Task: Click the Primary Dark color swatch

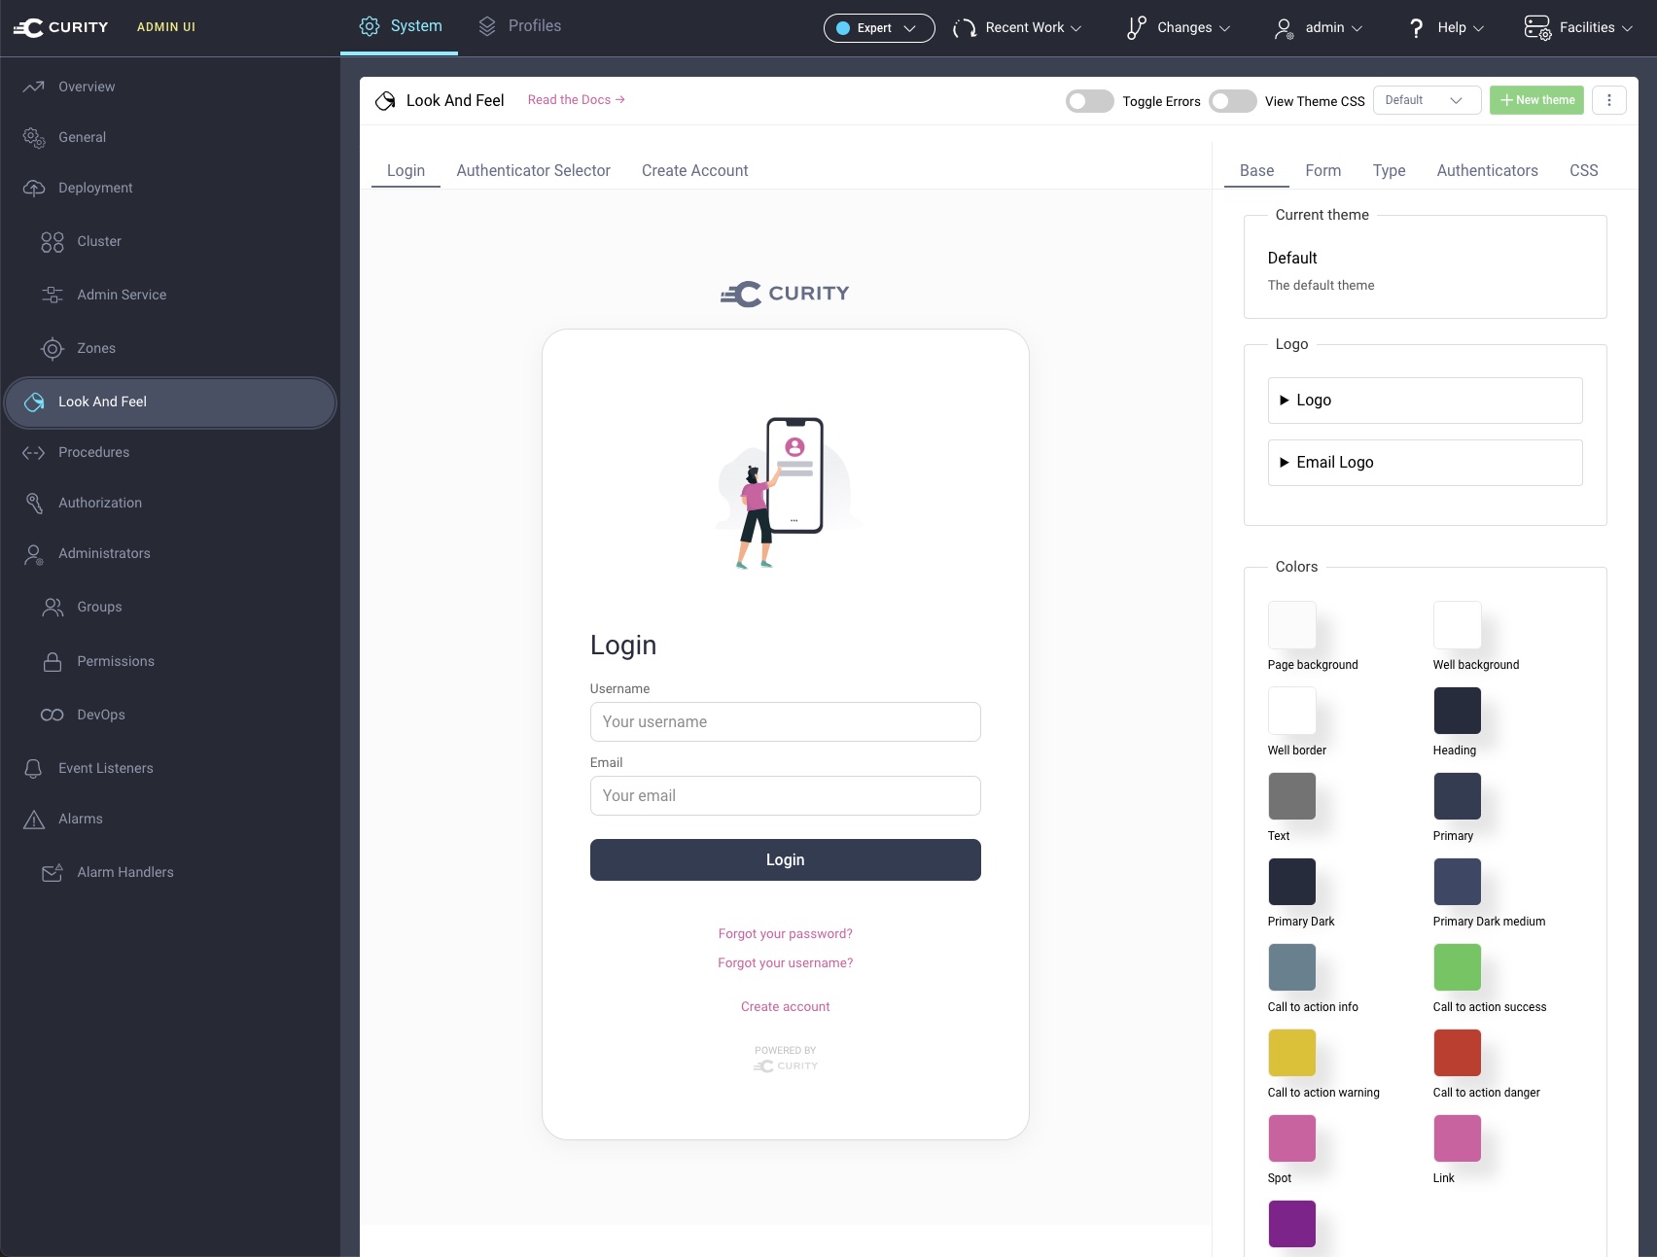Action: [x=1291, y=881]
